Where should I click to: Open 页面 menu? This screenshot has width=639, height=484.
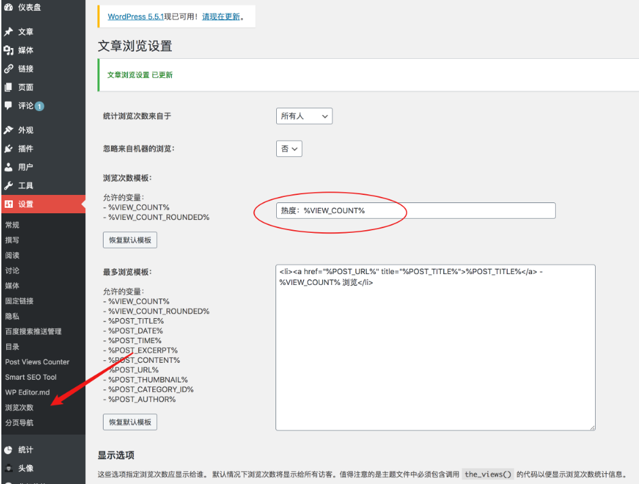pos(26,87)
